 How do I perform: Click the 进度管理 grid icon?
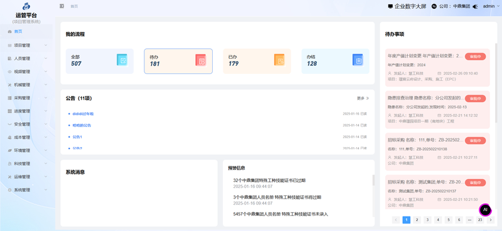pos(9,111)
